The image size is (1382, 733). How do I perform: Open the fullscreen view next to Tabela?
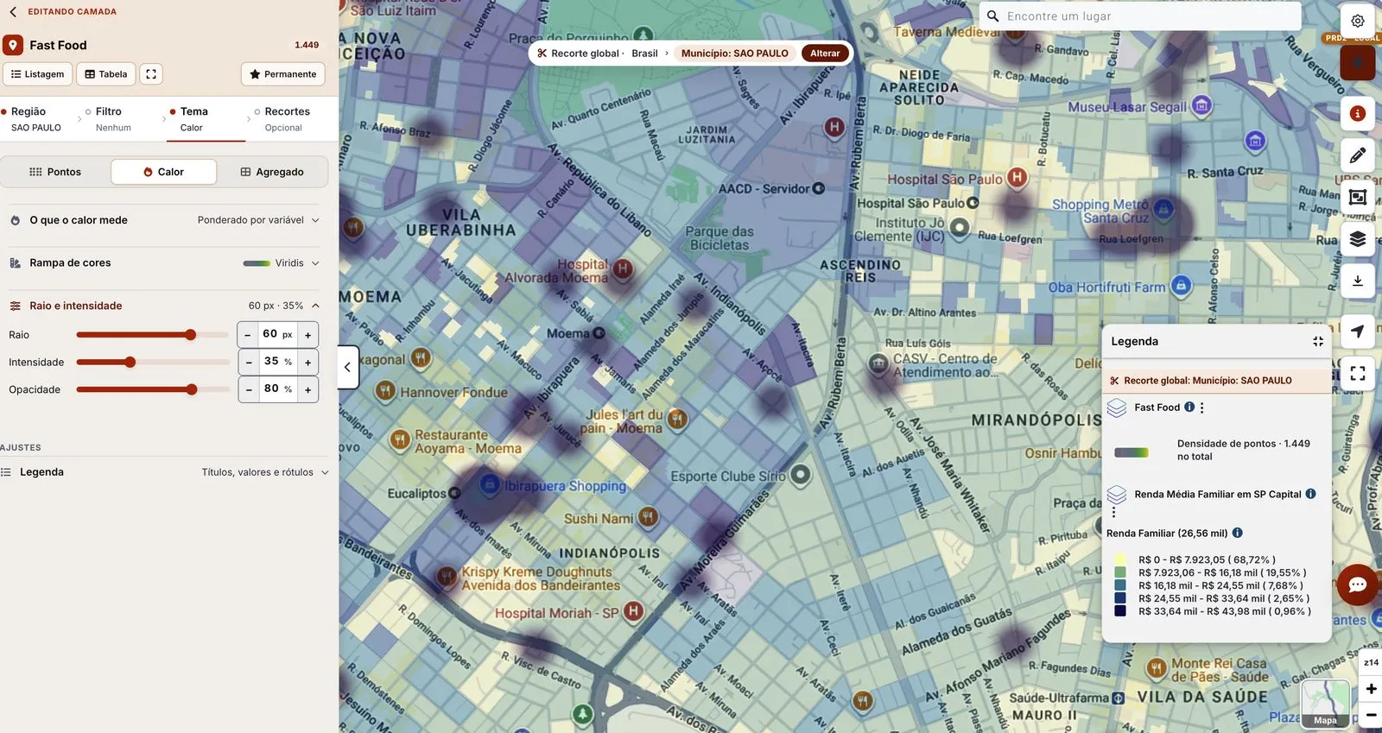pos(151,74)
